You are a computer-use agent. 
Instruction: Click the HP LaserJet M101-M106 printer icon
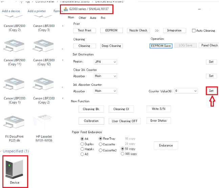(x=43, y=123)
